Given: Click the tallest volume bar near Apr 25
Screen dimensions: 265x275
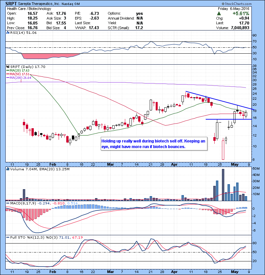Looking at the screenshot, I should pos(223,185).
